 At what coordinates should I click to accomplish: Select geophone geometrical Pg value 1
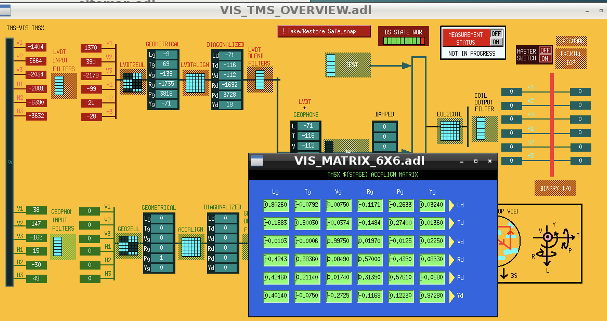[x=162, y=258]
